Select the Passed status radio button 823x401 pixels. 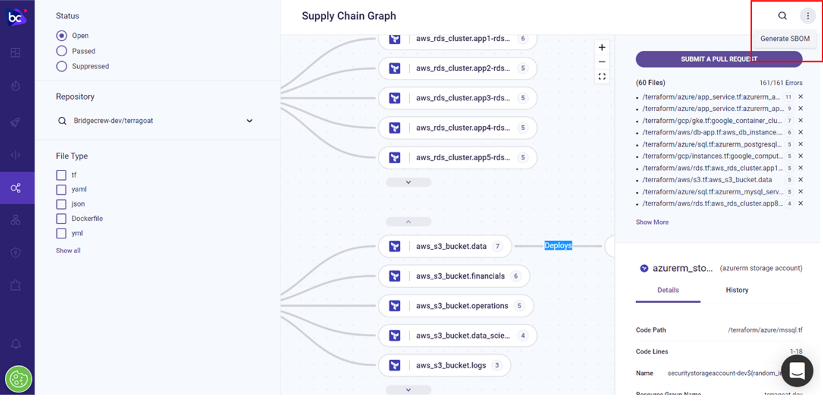(62, 51)
